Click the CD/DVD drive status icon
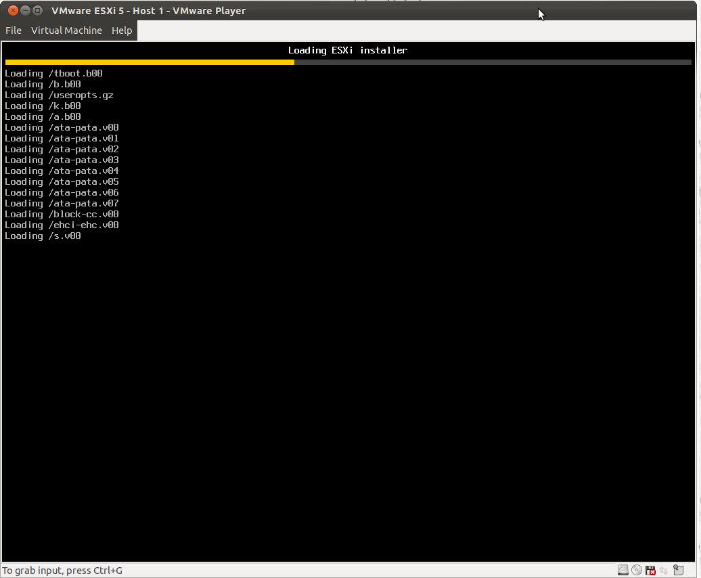This screenshot has height=578, width=701. (x=637, y=570)
